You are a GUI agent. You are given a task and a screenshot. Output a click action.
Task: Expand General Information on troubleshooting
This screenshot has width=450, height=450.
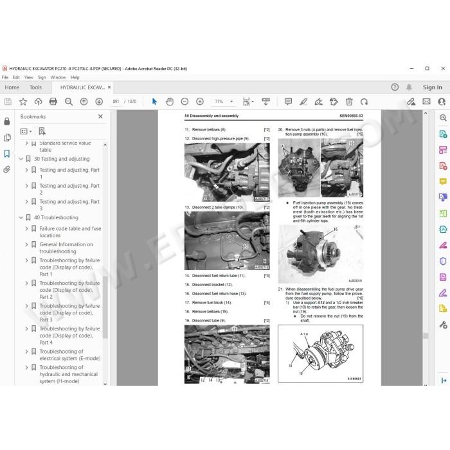tap(27, 244)
